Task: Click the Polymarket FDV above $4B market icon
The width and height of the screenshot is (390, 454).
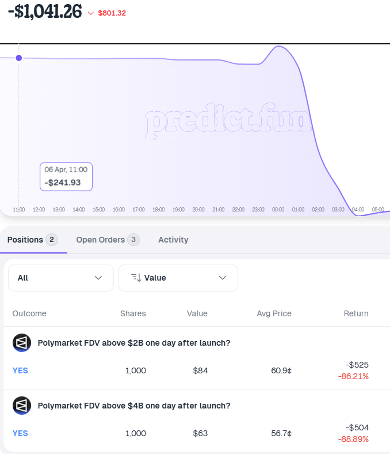Action: (x=22, y=406)
